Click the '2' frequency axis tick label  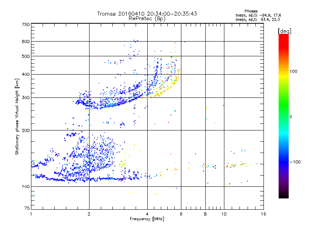[x=89, y=214]
